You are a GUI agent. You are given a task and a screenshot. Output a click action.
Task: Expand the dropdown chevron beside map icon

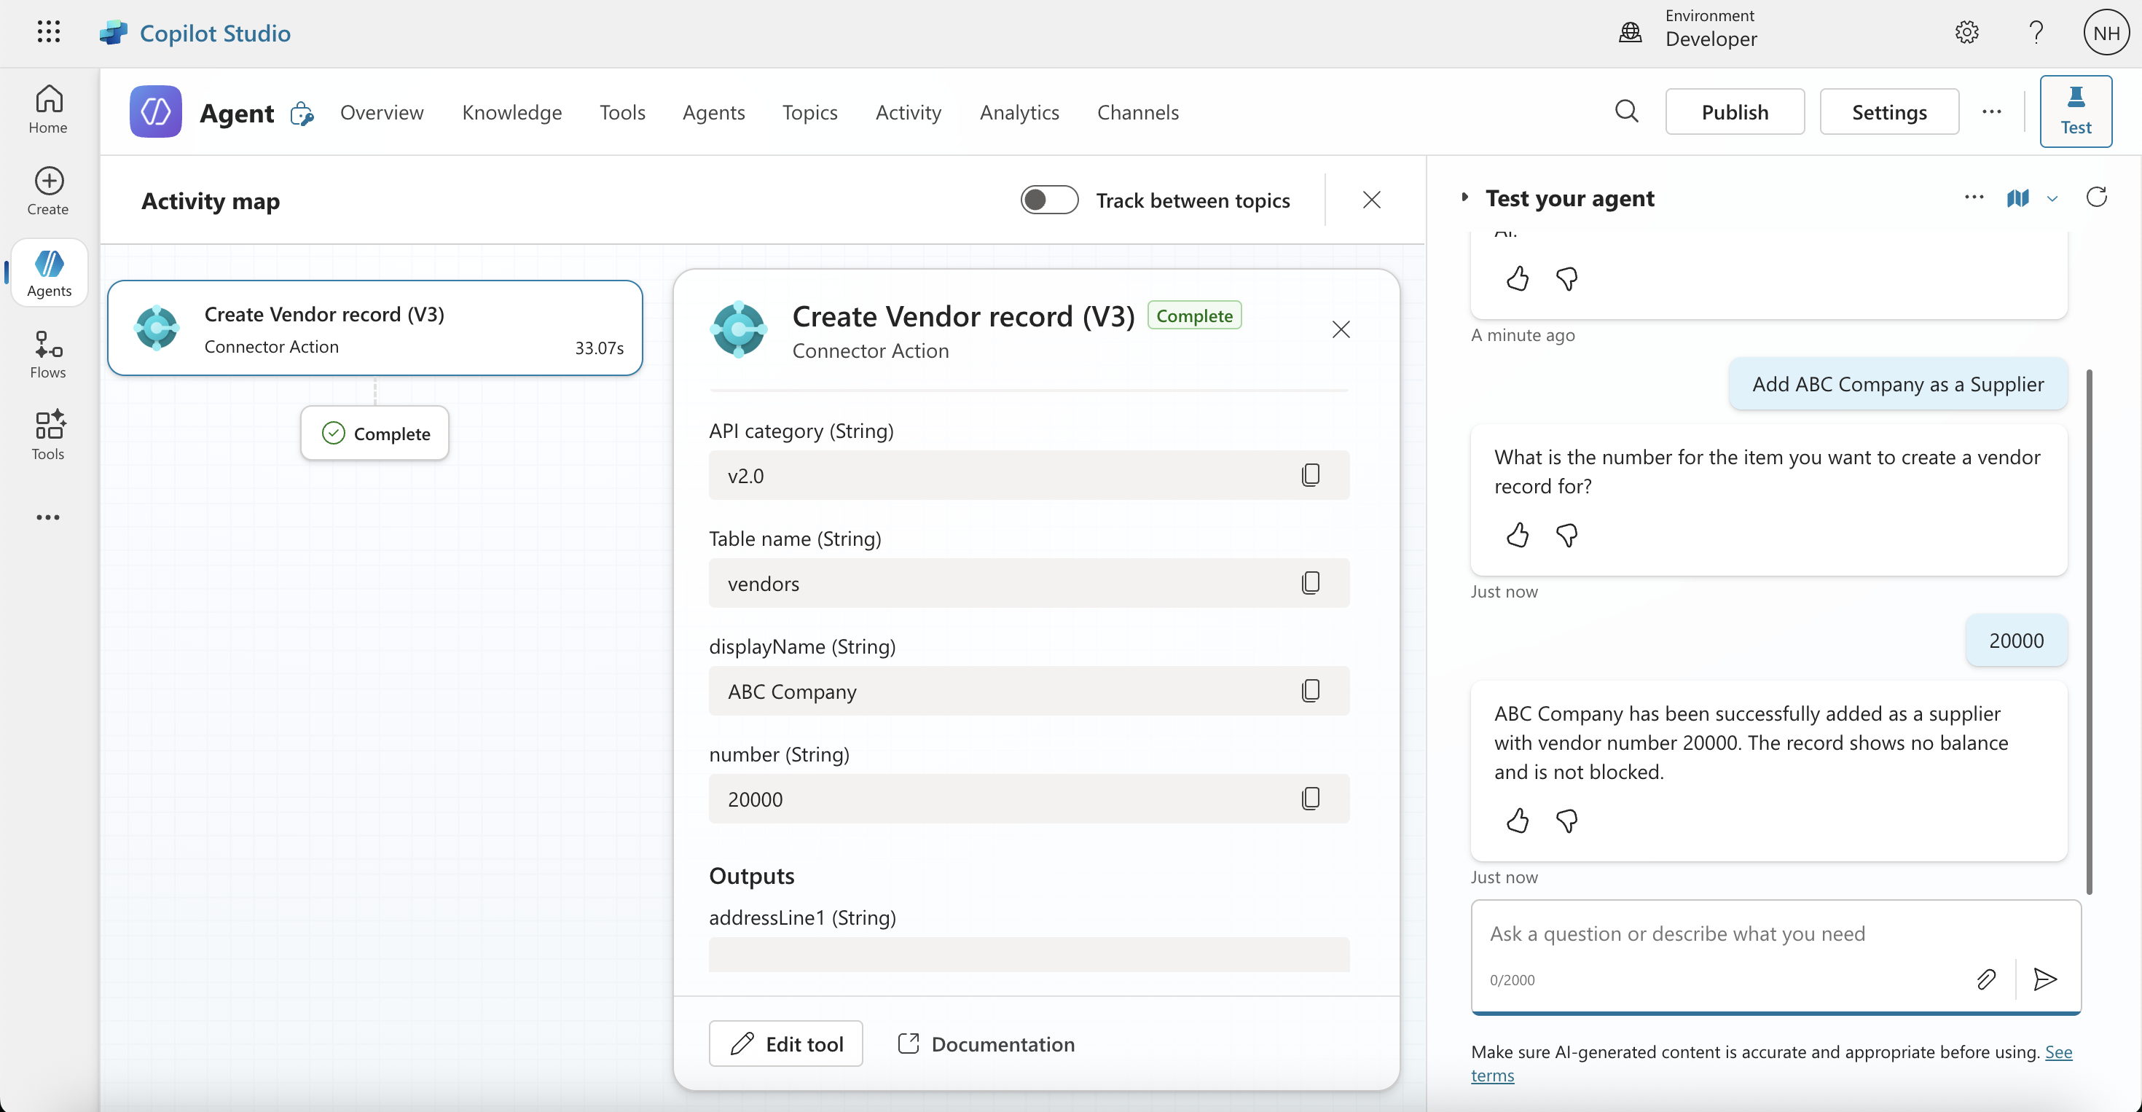click(x=2052, y=199)
